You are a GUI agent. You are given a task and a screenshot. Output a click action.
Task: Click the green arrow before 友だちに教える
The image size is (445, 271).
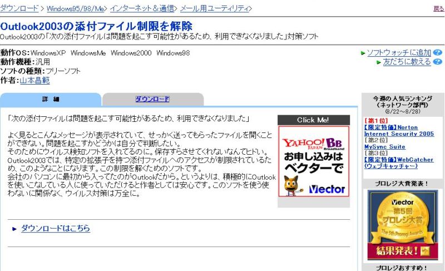tap(379, 62)
